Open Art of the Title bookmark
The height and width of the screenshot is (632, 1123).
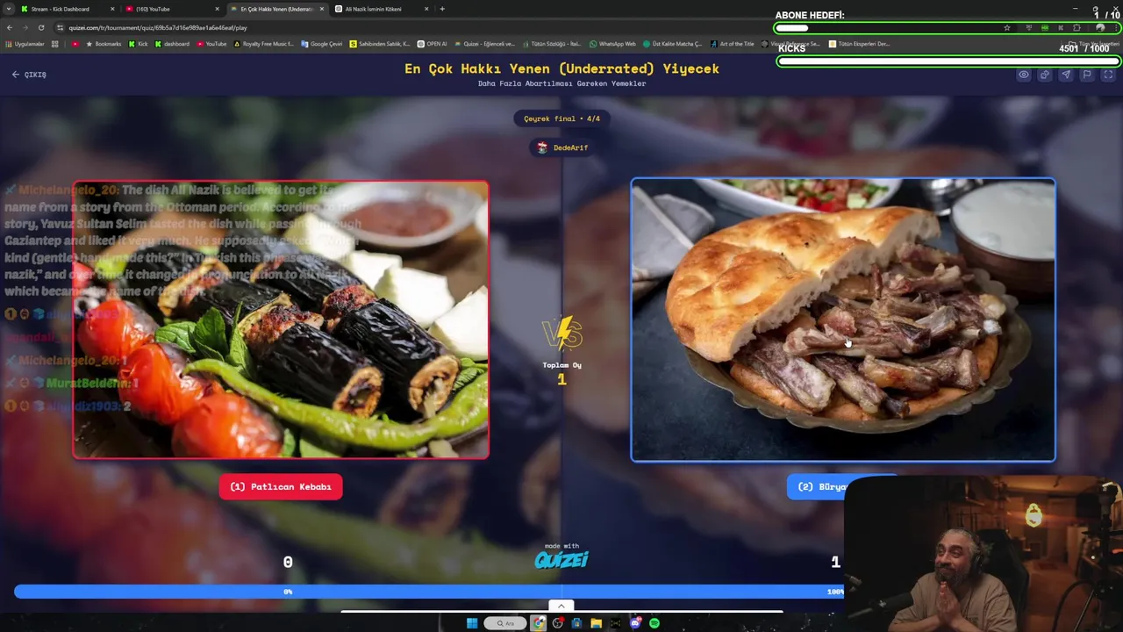coord(732,44)
